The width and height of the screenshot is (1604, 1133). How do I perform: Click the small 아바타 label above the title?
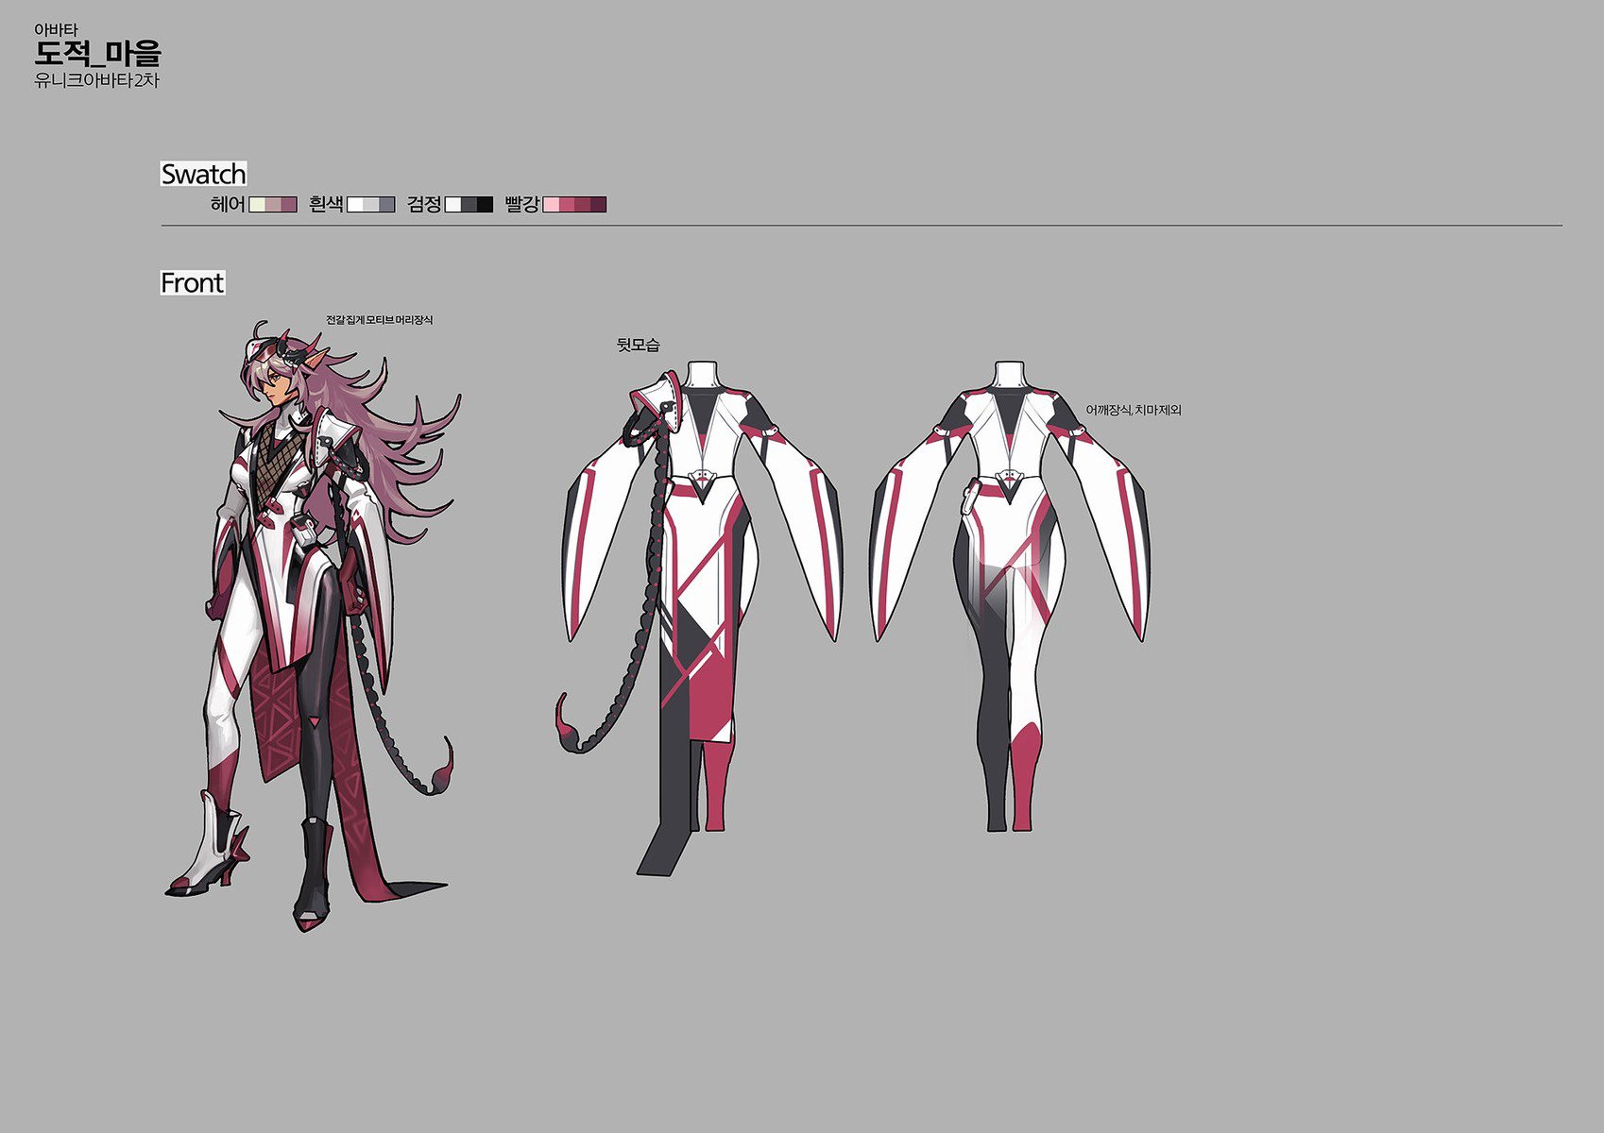[56, 30]
